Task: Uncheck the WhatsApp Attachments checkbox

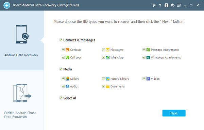Action: [144, 57]
